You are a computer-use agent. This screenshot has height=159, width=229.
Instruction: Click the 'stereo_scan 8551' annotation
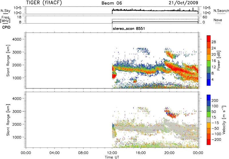129,28
